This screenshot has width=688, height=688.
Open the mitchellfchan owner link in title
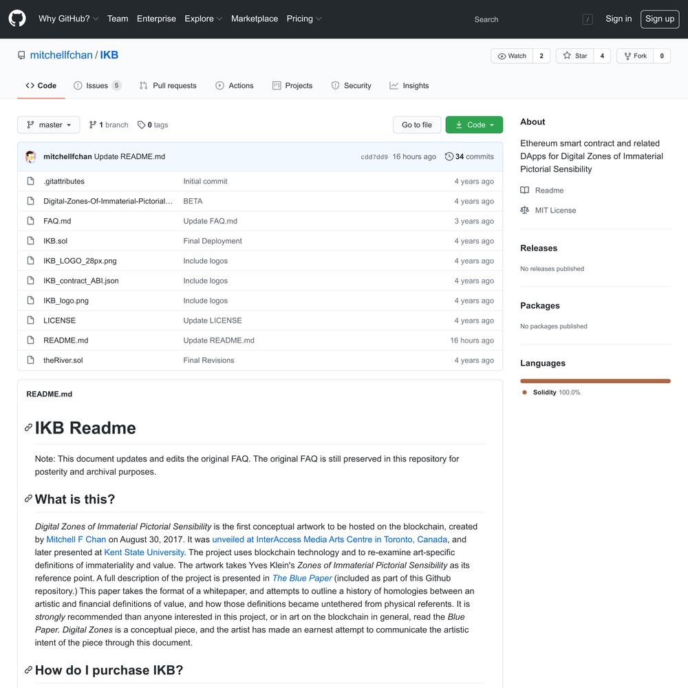click(x=61, y=55)
